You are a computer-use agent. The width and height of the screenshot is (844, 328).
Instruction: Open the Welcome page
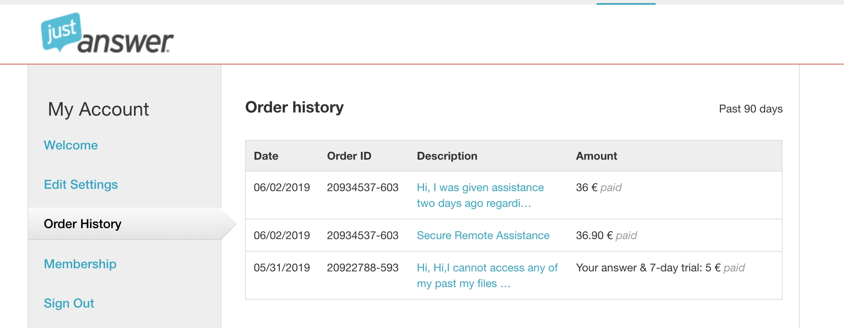click(71, 145)
